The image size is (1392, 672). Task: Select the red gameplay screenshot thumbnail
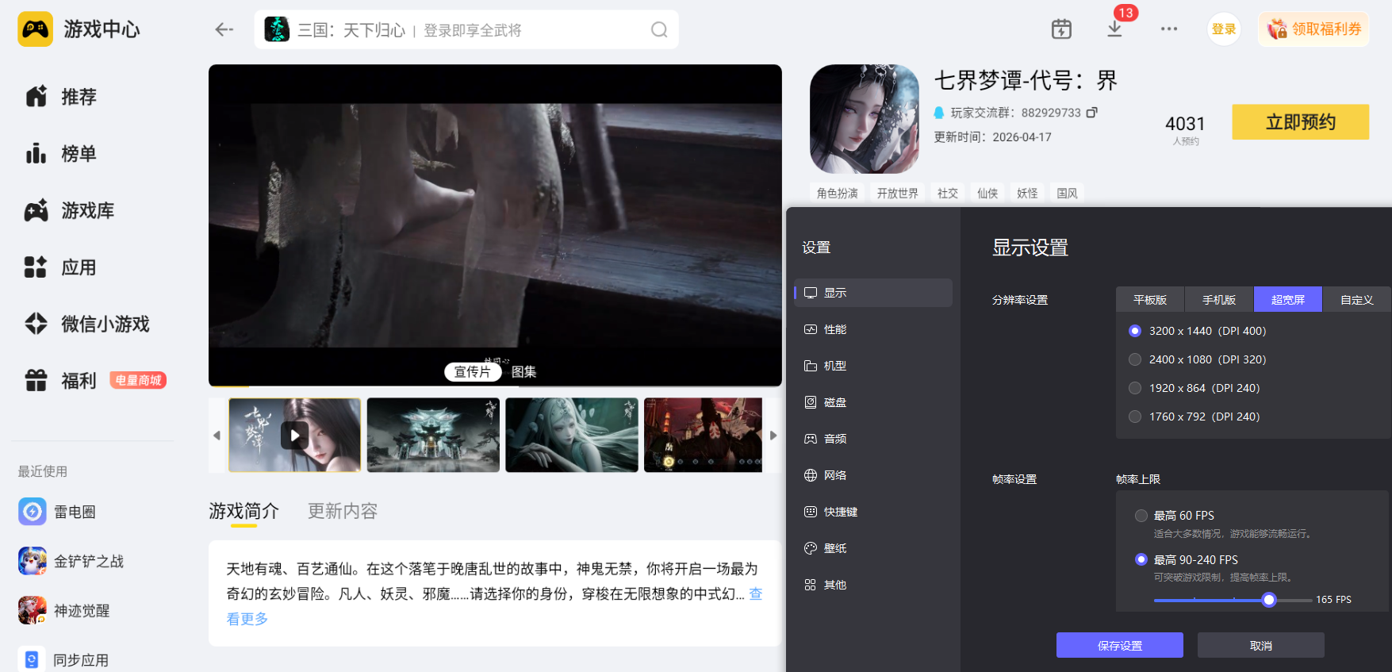704,435
